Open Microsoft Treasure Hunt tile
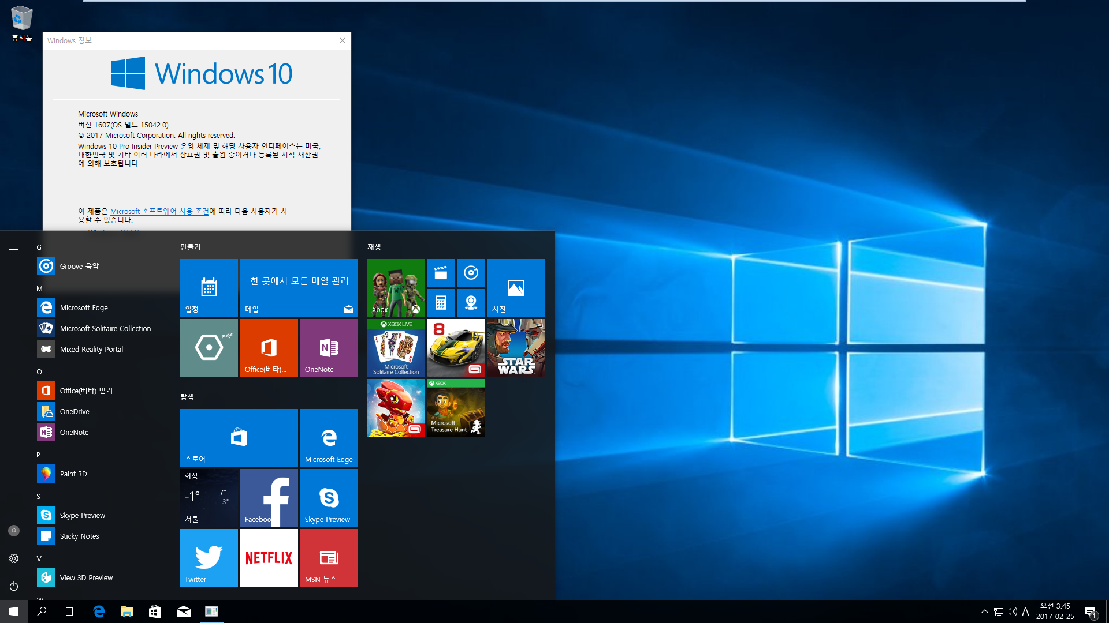Image resolution: width=1109 pixels, height=623 pixels. 456,408
